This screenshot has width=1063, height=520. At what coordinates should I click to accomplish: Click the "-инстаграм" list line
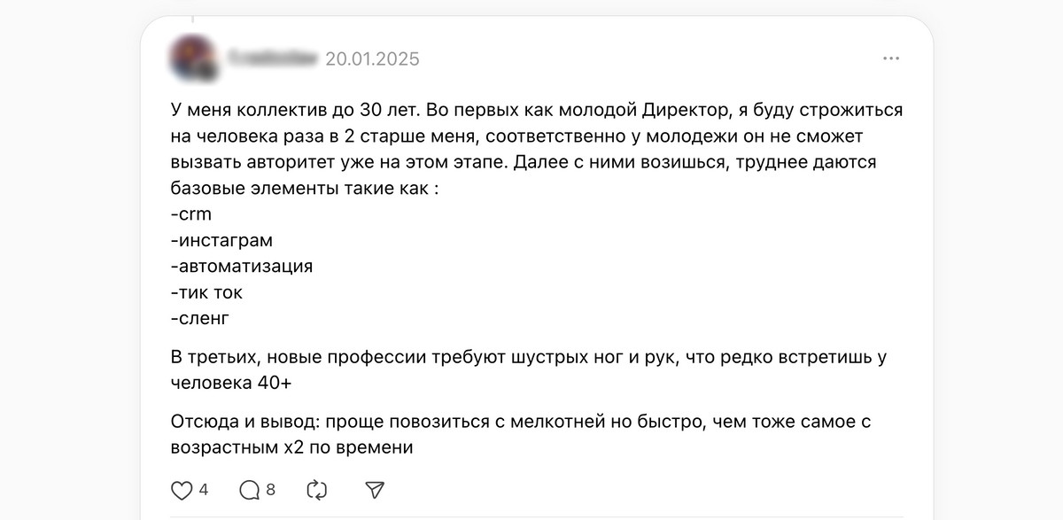click(221, 240)
